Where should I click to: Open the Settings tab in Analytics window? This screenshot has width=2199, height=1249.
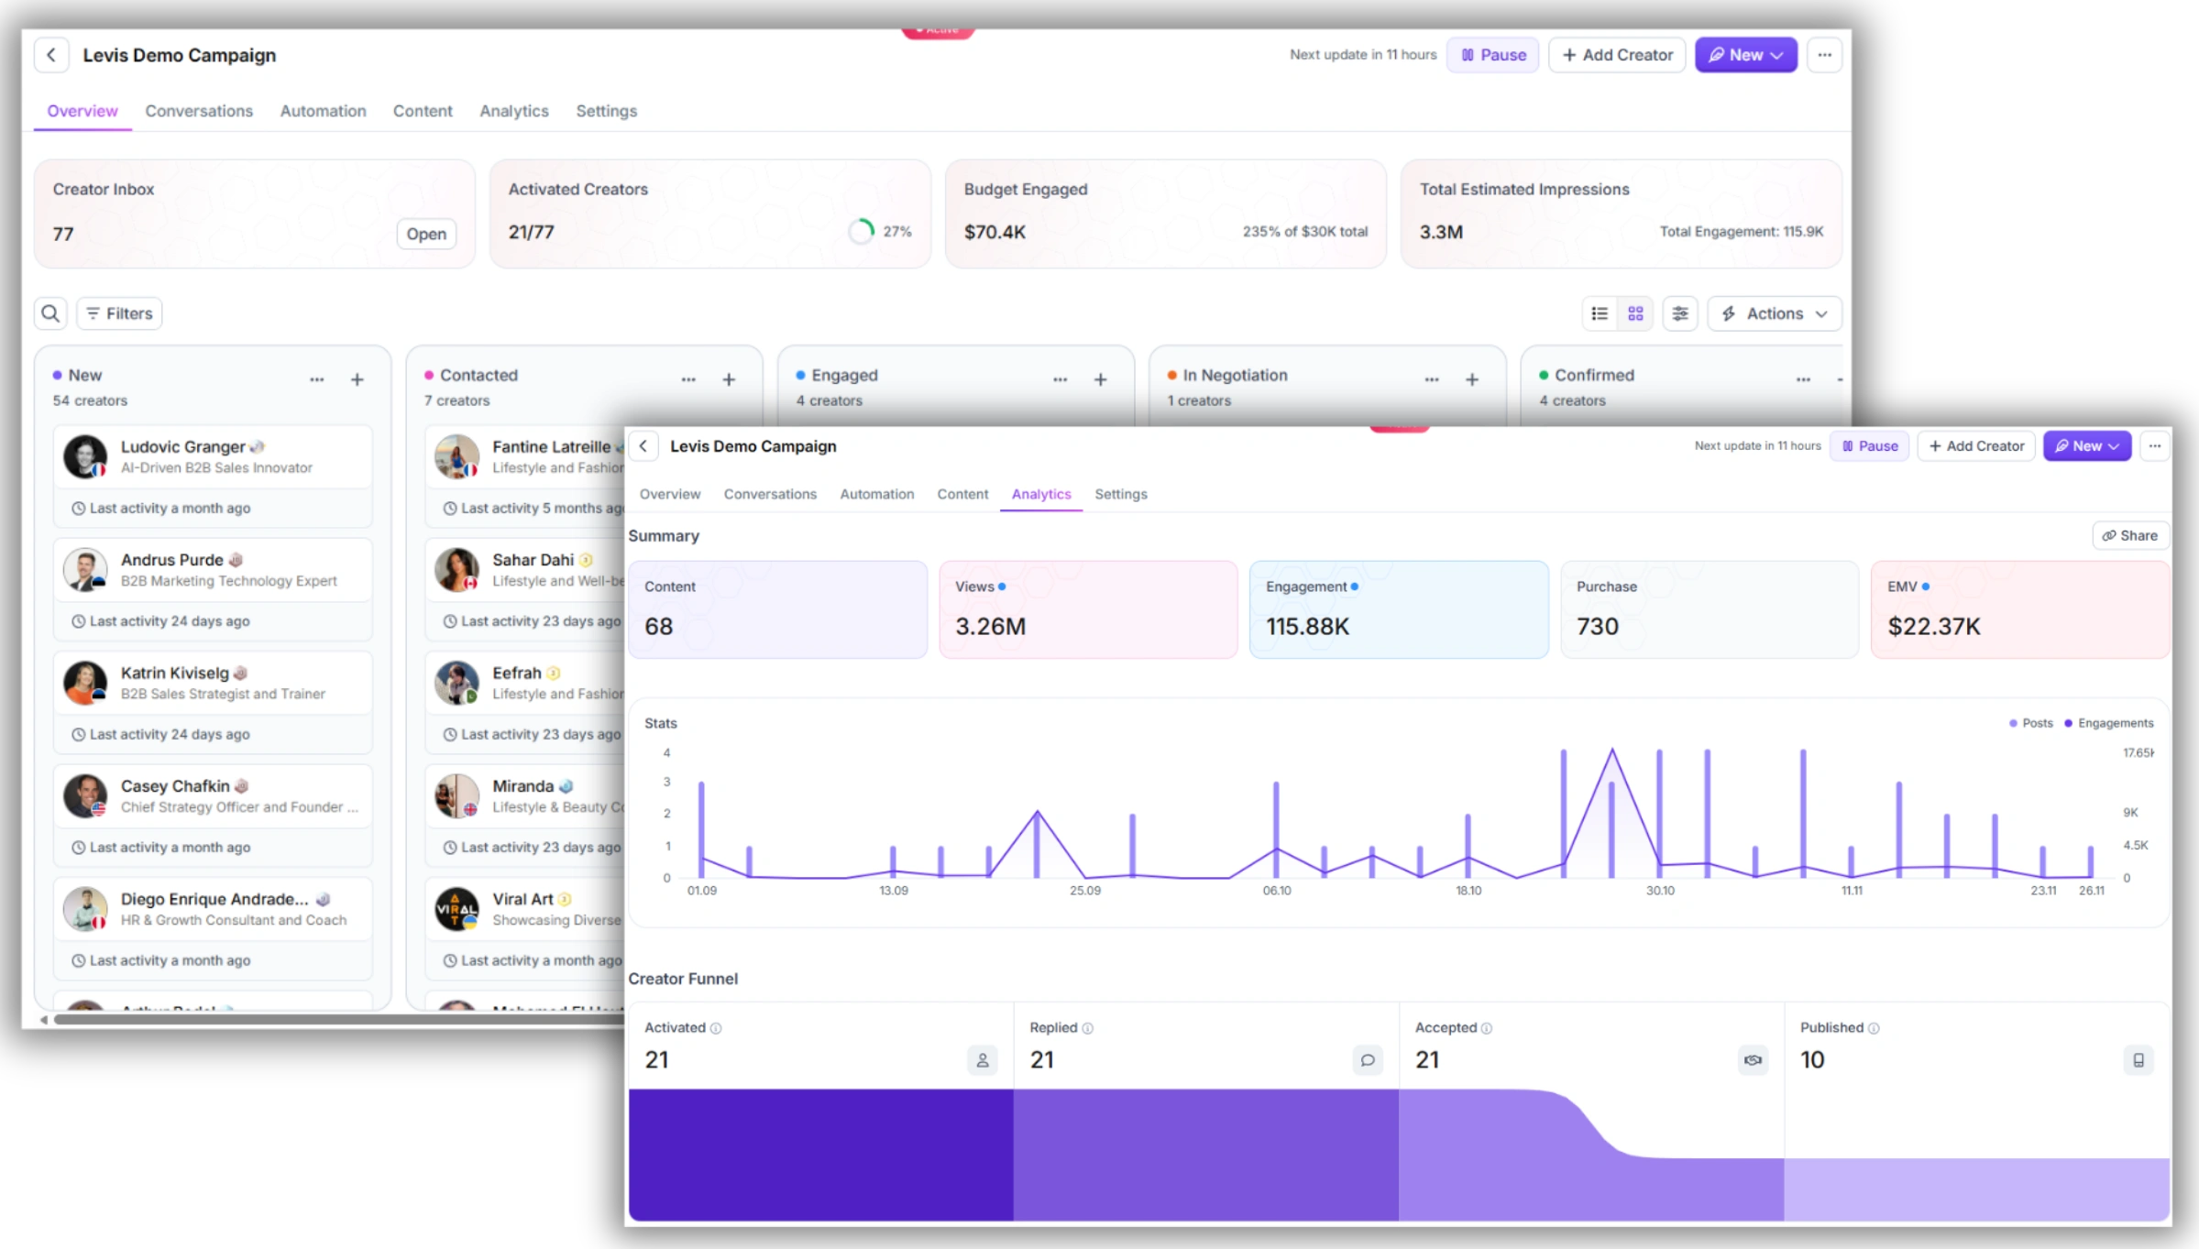[x=1120, y=494]
